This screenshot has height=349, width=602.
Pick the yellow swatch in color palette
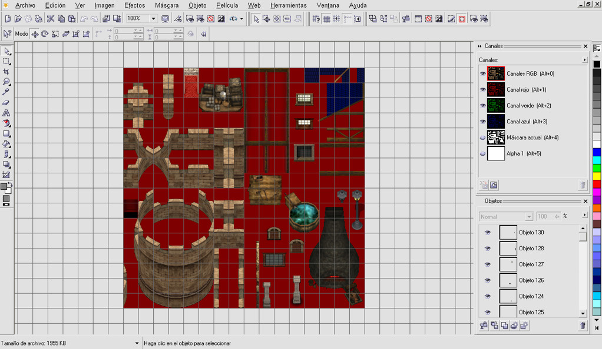click(x=597, y=176)
